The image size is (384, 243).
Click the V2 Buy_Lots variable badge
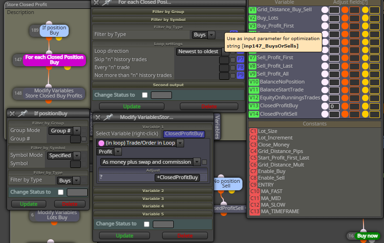tap(252, 18)
